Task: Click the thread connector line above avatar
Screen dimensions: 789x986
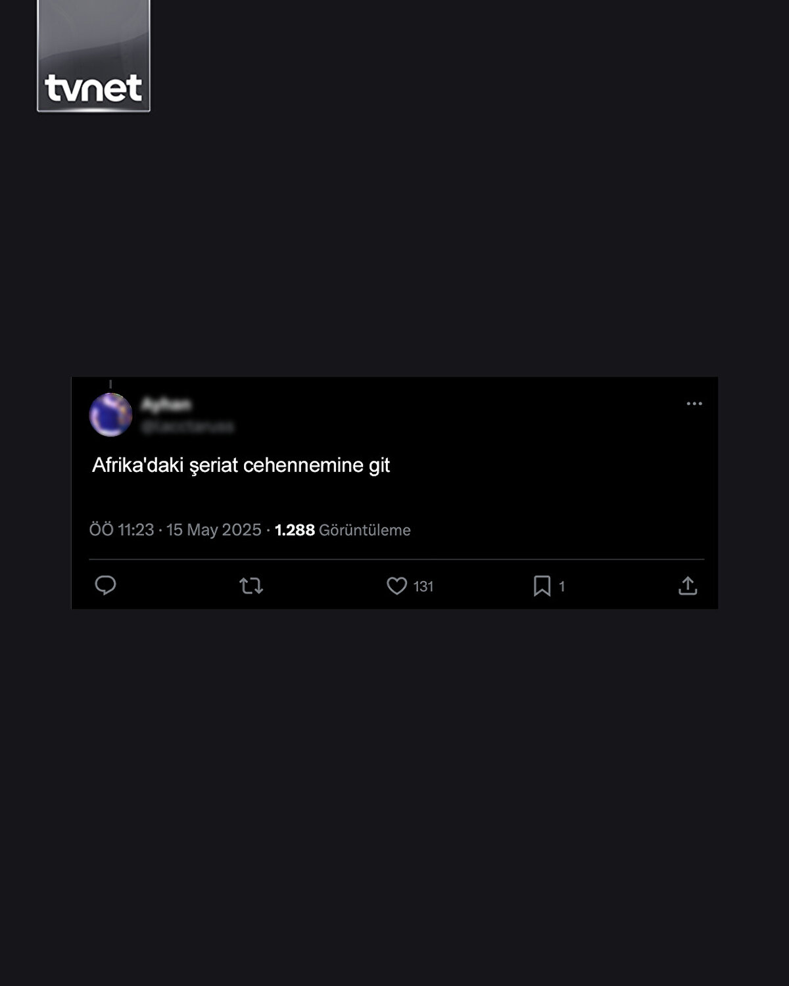Action: click(x=110, y=385)
